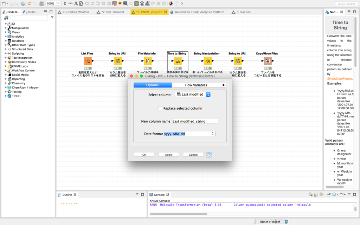Toggle the show node ID eye icon
The height and width of the screenshot is (225, 360).
click(x=142, y=4)
